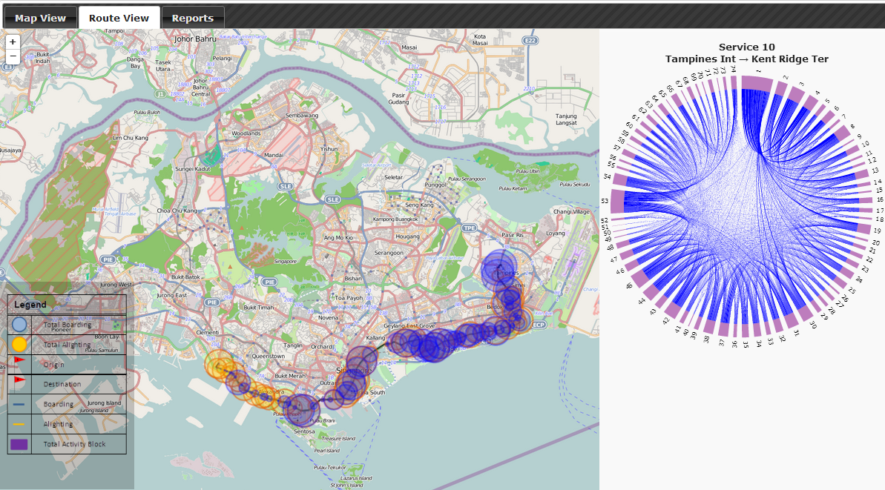Click the Boarding blue line legend icon

tap(19, 404)
